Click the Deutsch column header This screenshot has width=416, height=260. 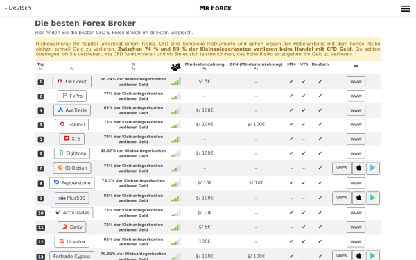(x=320, y=64)
